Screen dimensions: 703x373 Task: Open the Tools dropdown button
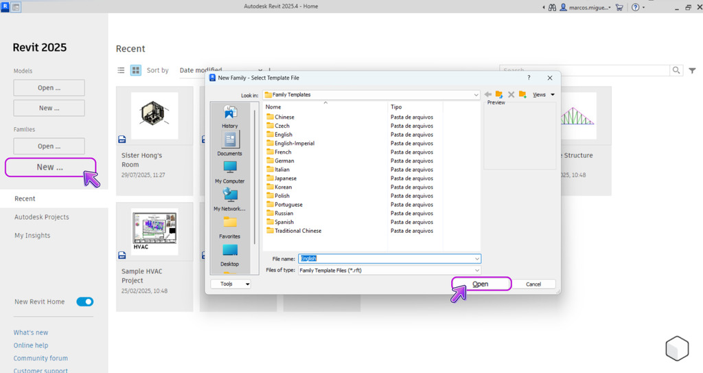(231, 284)
